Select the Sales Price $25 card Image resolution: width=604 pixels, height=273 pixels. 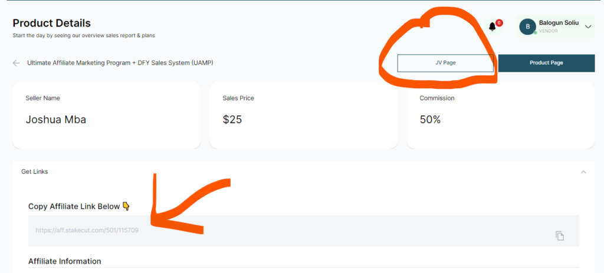303,115
